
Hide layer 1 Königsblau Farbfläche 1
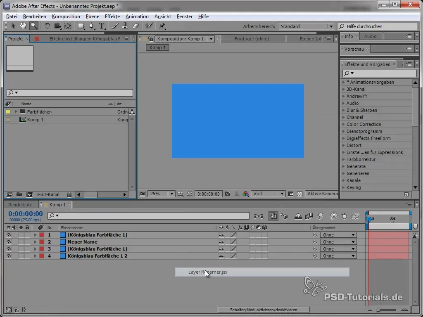coord(9,235)
